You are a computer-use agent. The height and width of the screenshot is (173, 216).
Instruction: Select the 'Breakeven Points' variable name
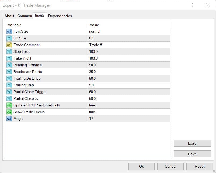28,72
